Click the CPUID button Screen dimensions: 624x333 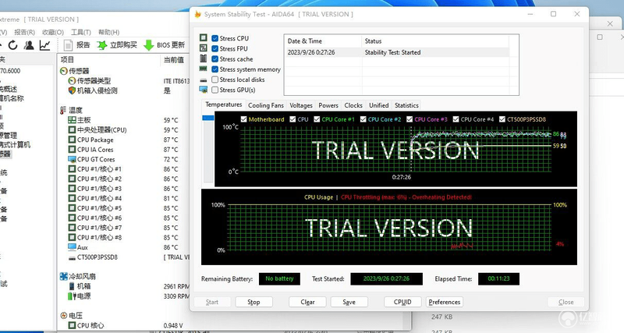tap(402, 302)
